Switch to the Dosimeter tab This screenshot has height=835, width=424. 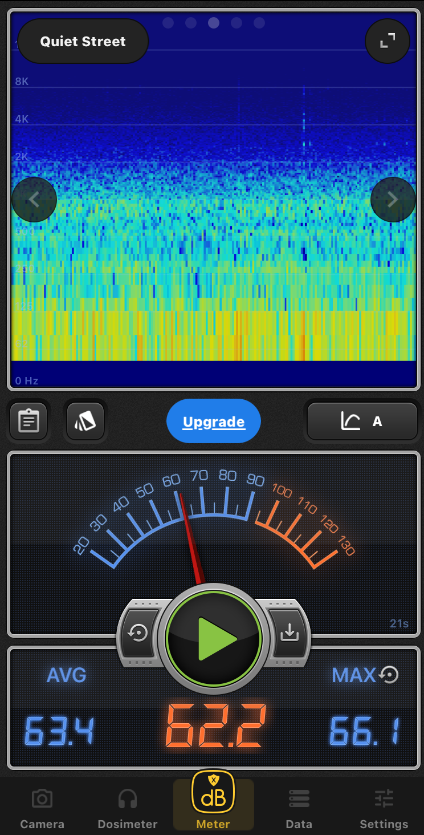[x=128, y=808]
